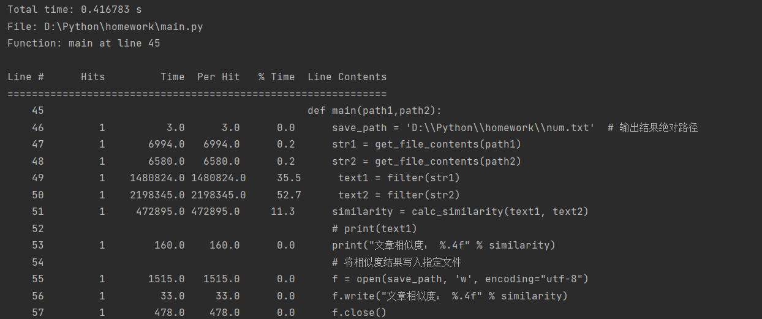Click the text1 = filter(str1) statement

tap(399, 178)
